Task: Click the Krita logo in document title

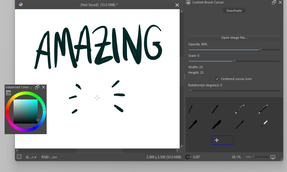Action: [x=20, y=5]
